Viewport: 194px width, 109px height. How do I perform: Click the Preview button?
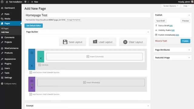coord(186,21)
